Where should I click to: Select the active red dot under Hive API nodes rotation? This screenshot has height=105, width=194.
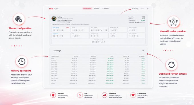click(165, 50)
